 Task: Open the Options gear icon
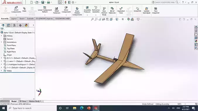coord(73,2)
